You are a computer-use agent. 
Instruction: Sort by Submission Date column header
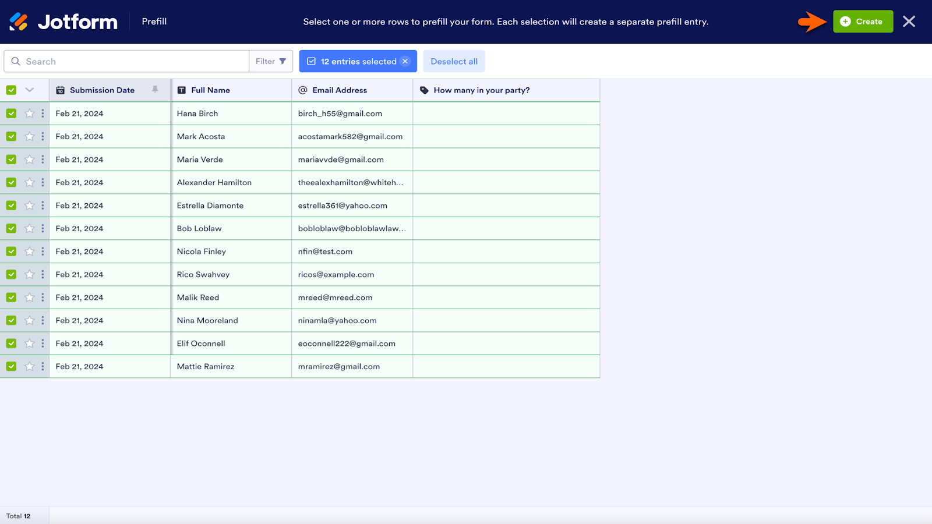[110, 90]
